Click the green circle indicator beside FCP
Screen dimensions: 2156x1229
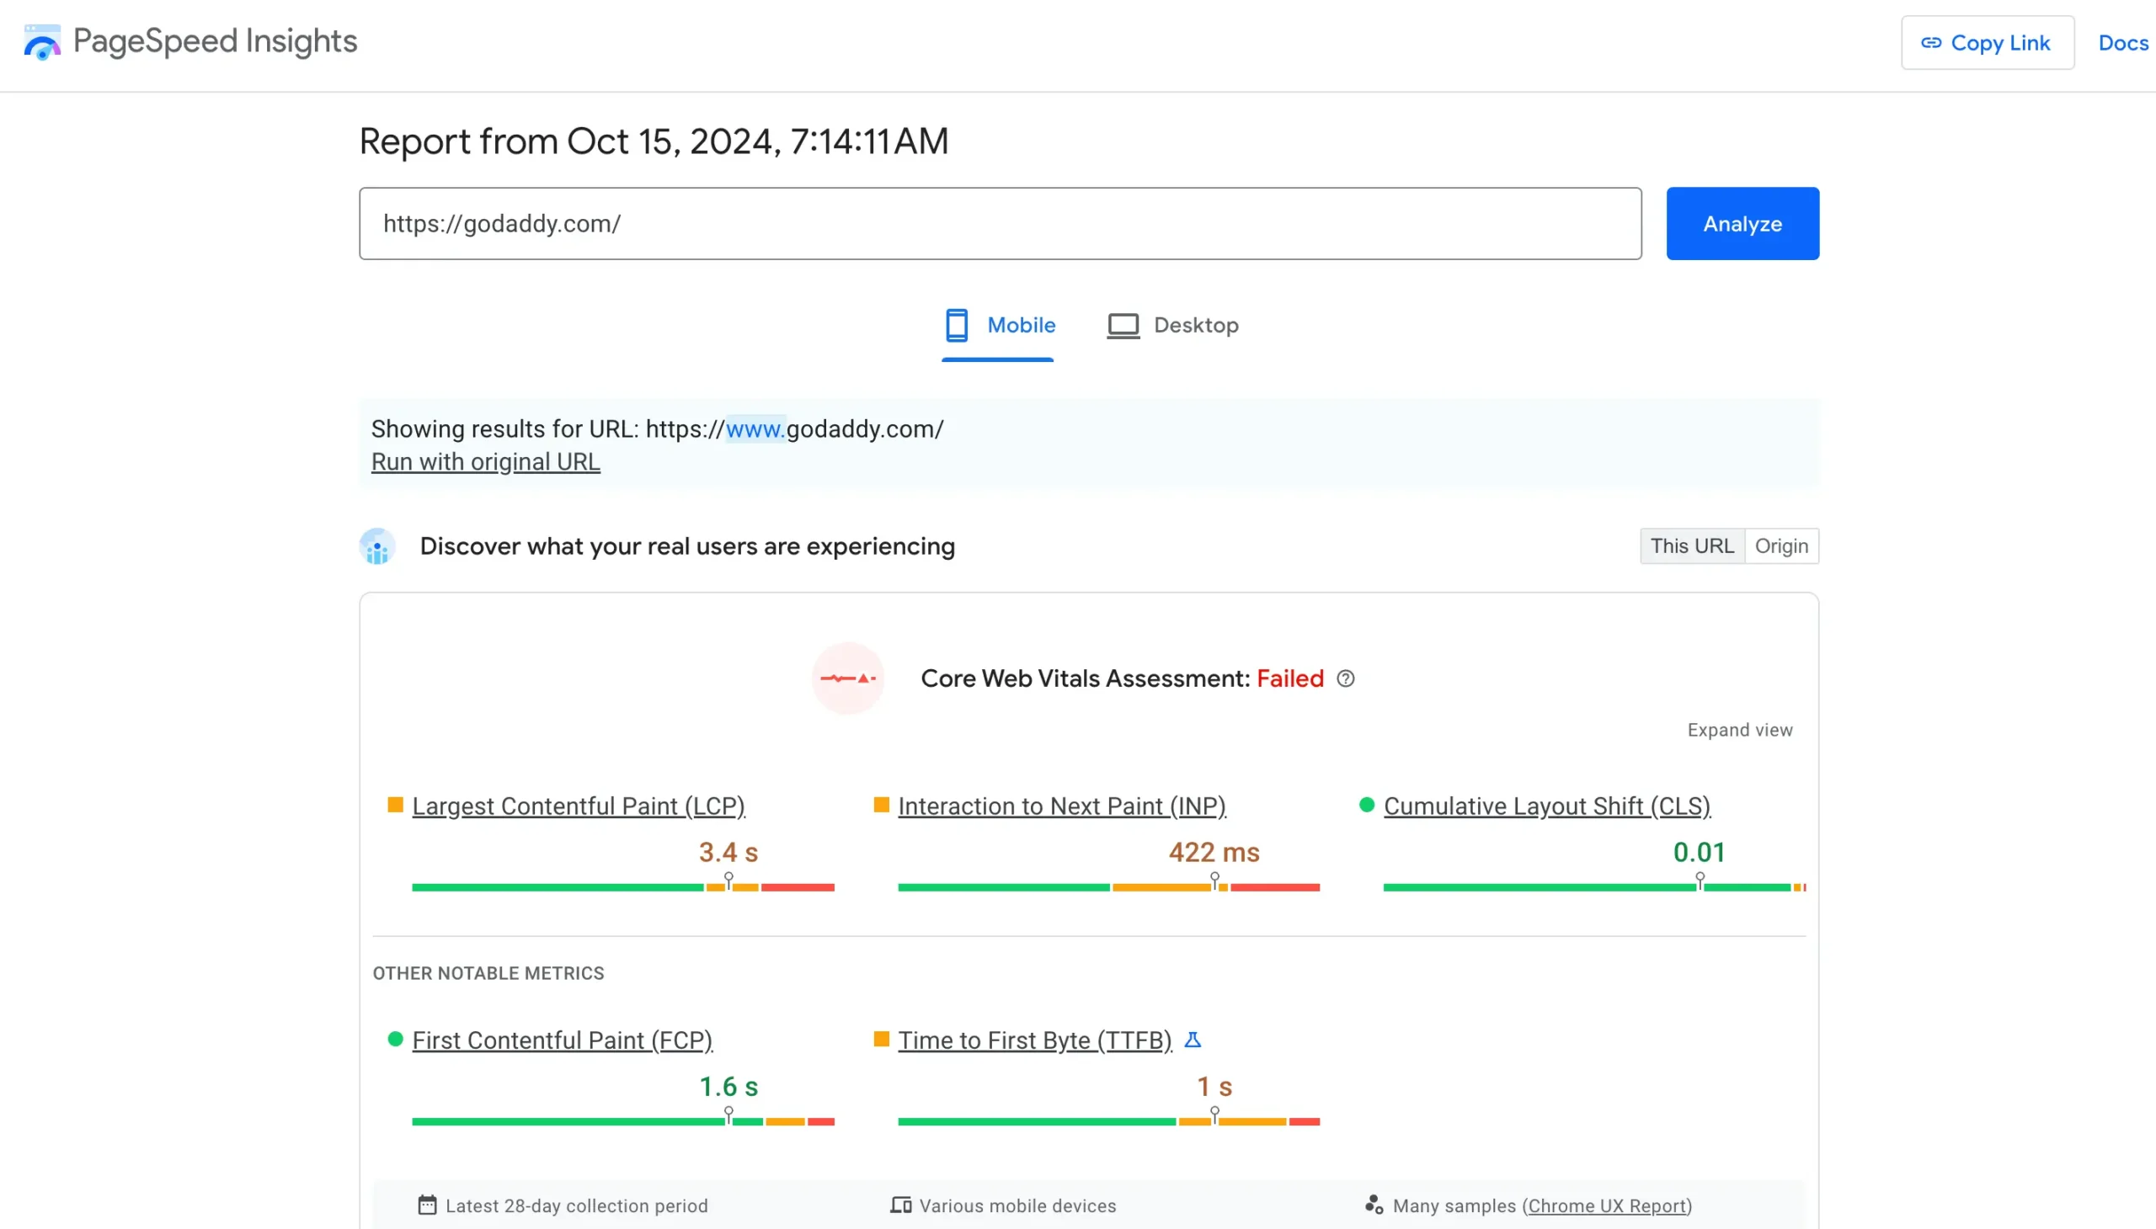[x=395, y=1039]
